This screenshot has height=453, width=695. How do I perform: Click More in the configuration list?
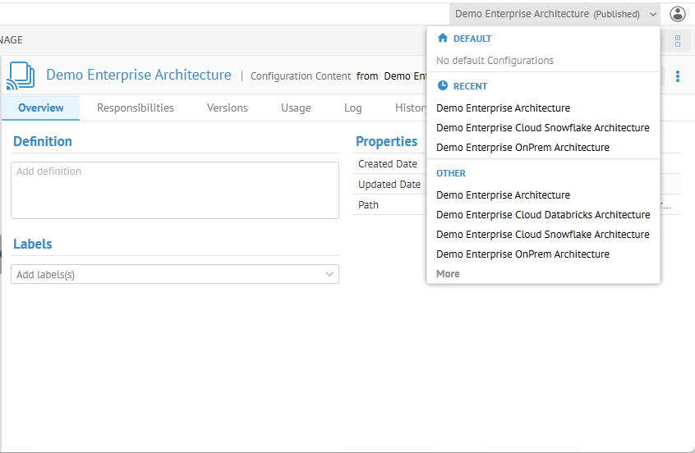(448, 274)
